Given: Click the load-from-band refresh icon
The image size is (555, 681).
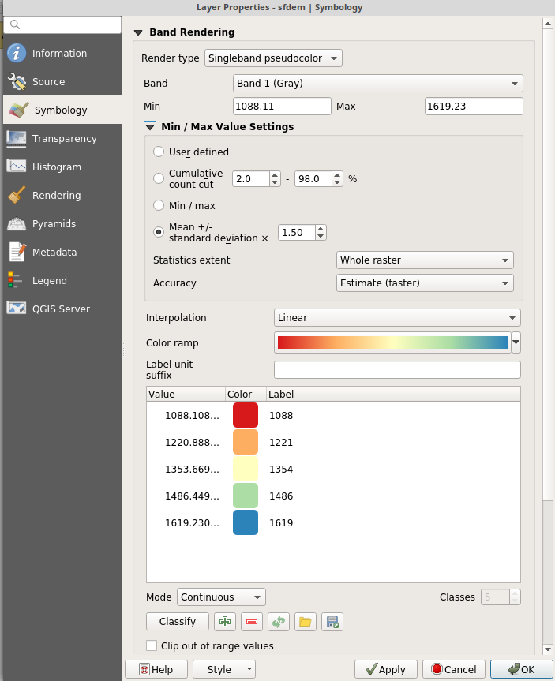Looking at the screenshot, I should point(279,622).
